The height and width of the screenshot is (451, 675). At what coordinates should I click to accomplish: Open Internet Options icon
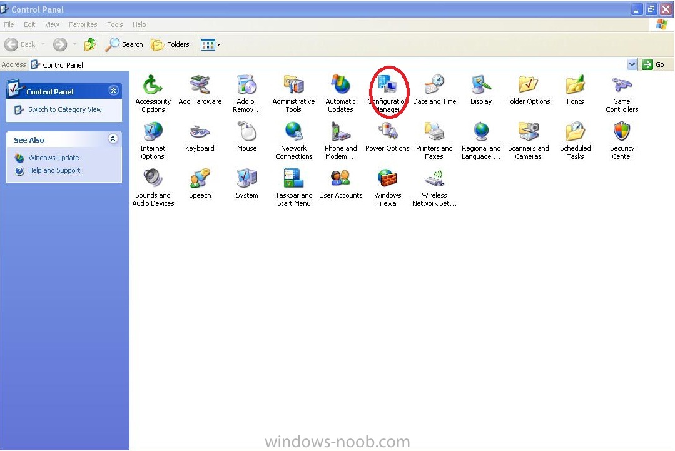click(153, 140)
